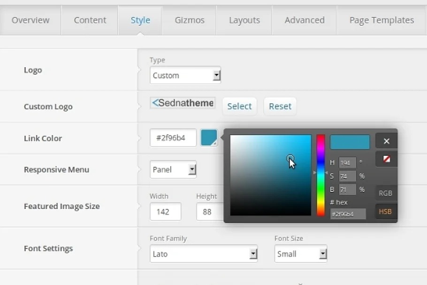Open the Font Size dropdown
The width and height of the screenshot is (427, 285).
(x=300, y=254)
